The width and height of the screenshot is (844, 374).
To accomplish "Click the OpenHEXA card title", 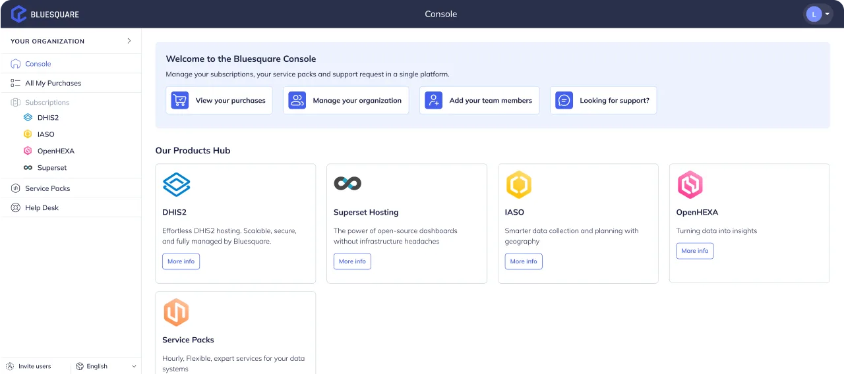I will pyautogui.click(x=697, y=213).
